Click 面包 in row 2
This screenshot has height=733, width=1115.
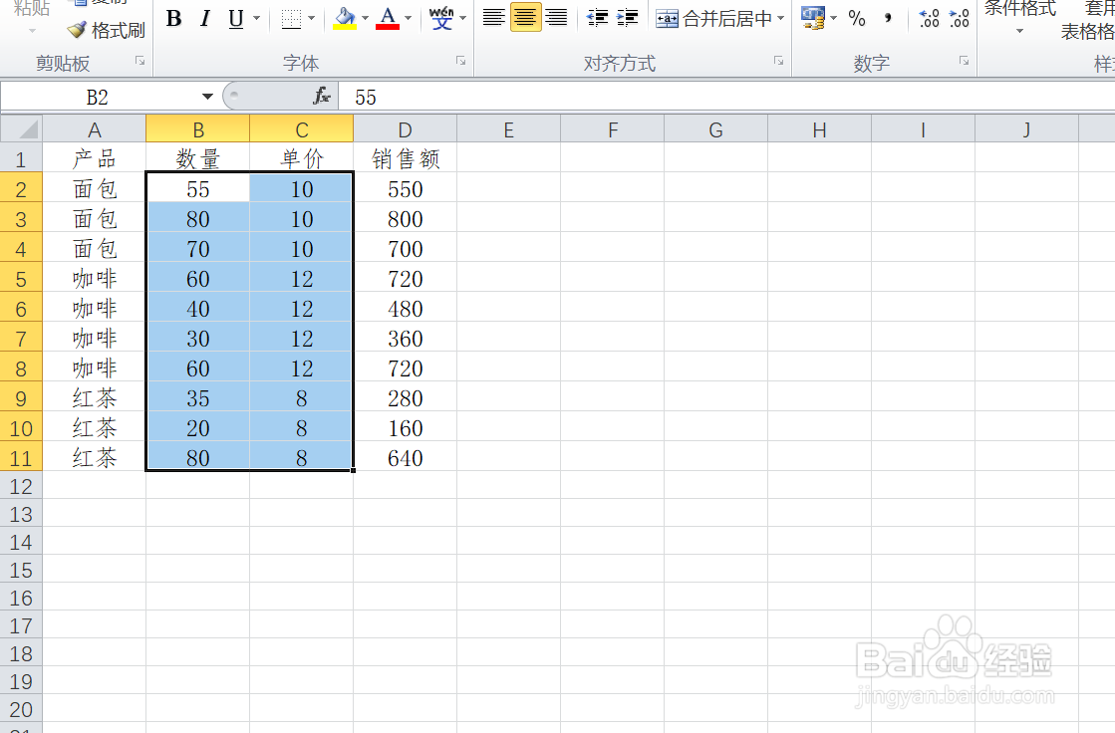95,189
